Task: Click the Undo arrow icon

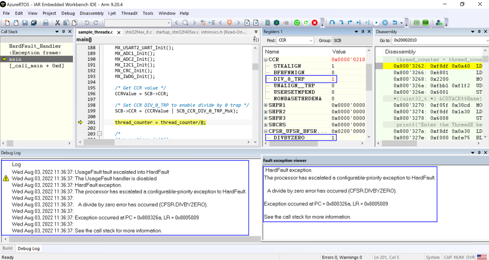Action: (86, 23)
